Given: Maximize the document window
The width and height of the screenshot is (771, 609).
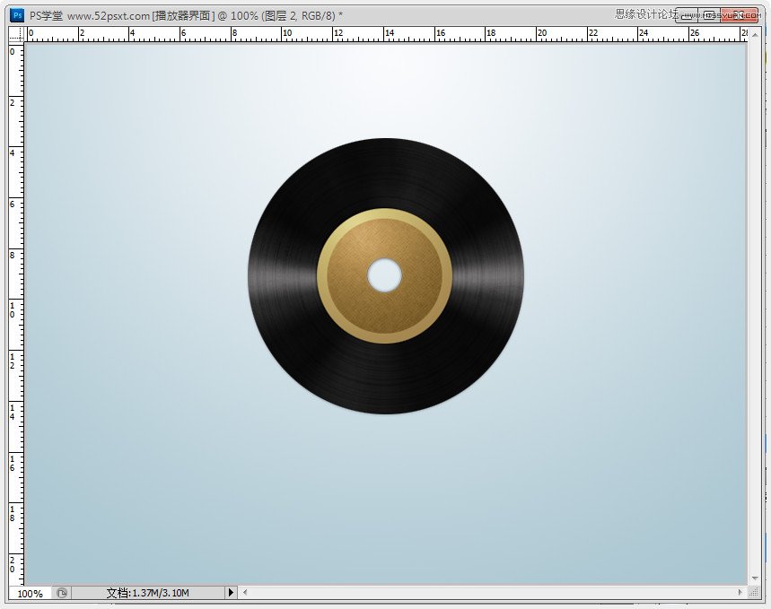Looking at the screenshot, I should coord(710,15).
